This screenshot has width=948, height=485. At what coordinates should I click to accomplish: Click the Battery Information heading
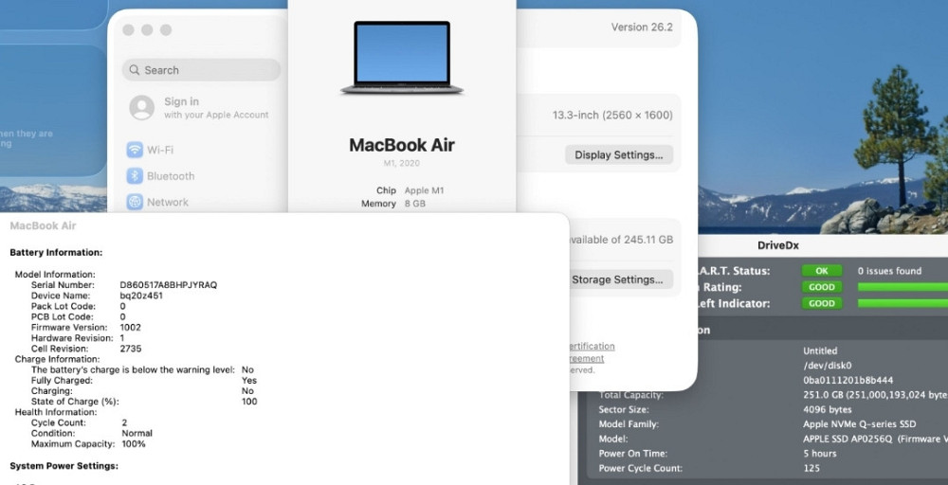(56, 253)
